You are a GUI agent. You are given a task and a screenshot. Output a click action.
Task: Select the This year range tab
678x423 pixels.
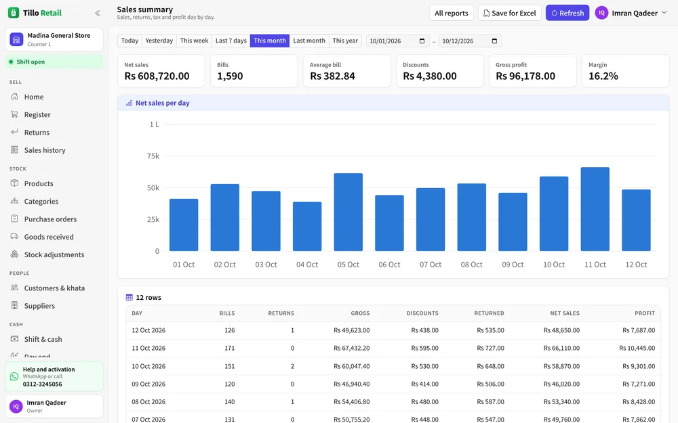[345, 41]
